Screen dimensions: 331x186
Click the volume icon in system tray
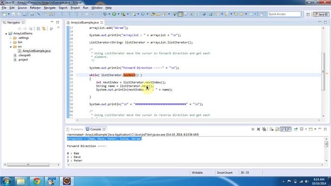(x=307, y=181)
